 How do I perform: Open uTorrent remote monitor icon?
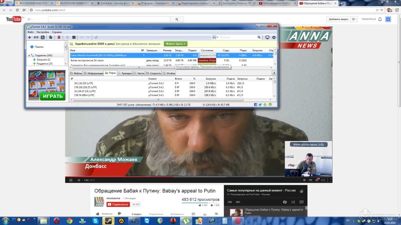click(x=267, y=37)
